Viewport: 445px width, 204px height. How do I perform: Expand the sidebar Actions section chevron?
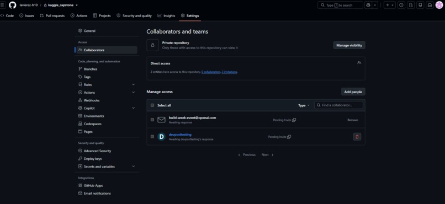134,93
